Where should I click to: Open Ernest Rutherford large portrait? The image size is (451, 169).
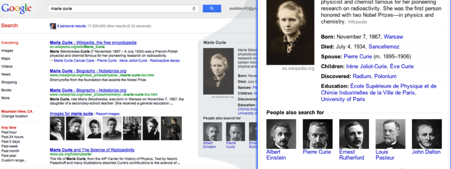354,134
